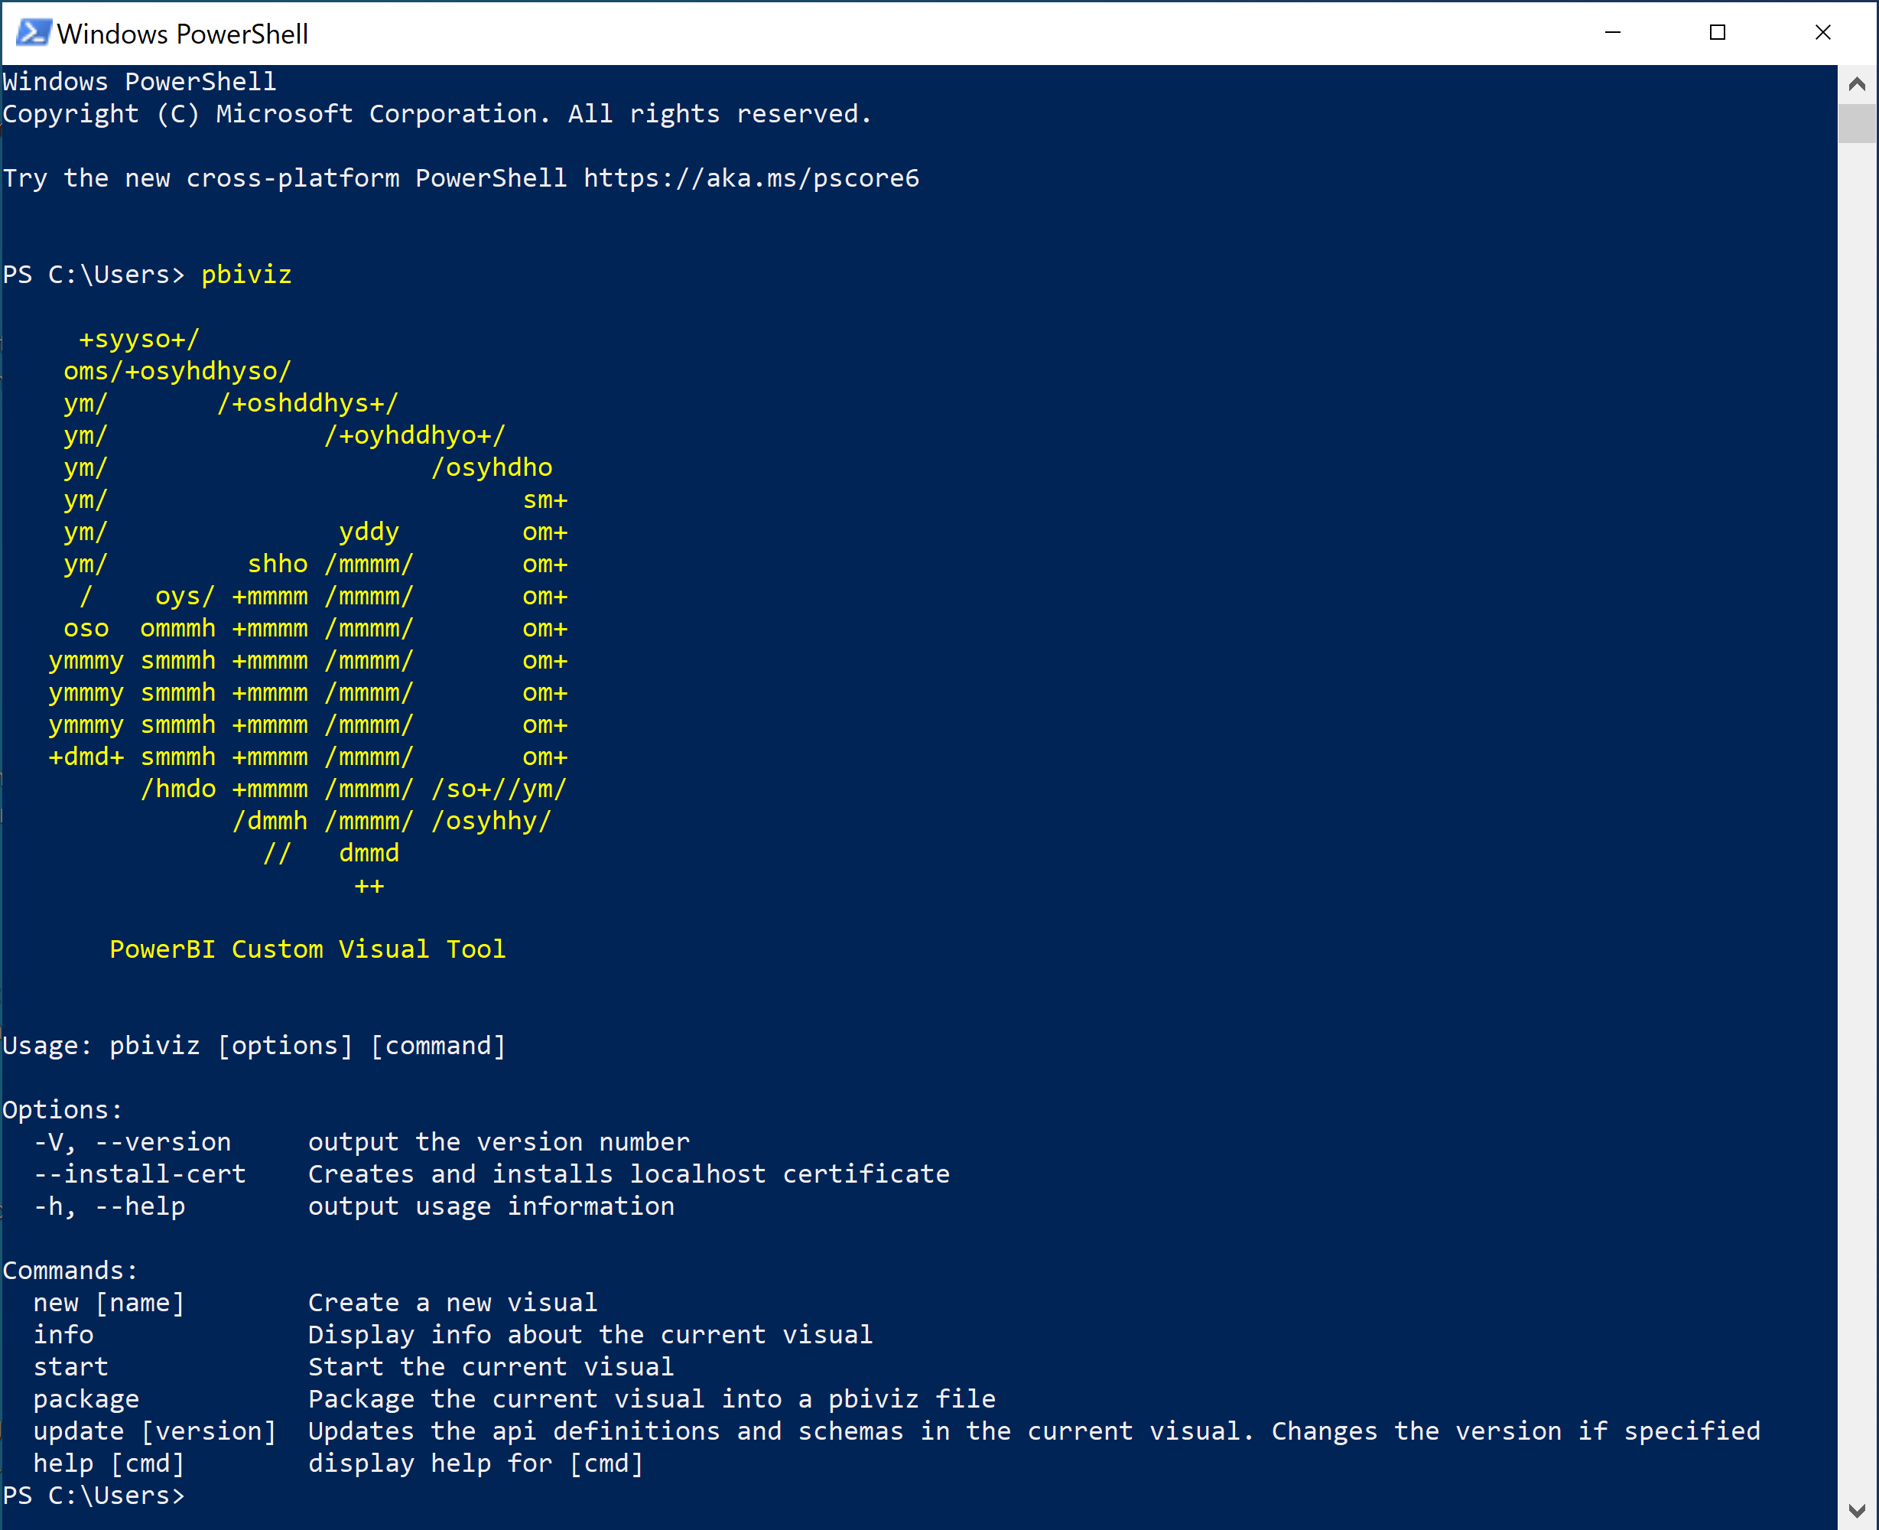Click the restore down window button
Viewport: 1879px width, 1530px height.
(x=1718, y=31)
